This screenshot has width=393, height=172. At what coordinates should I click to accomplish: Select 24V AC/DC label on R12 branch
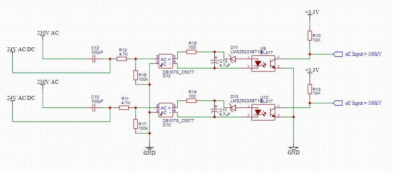[21, 50]
